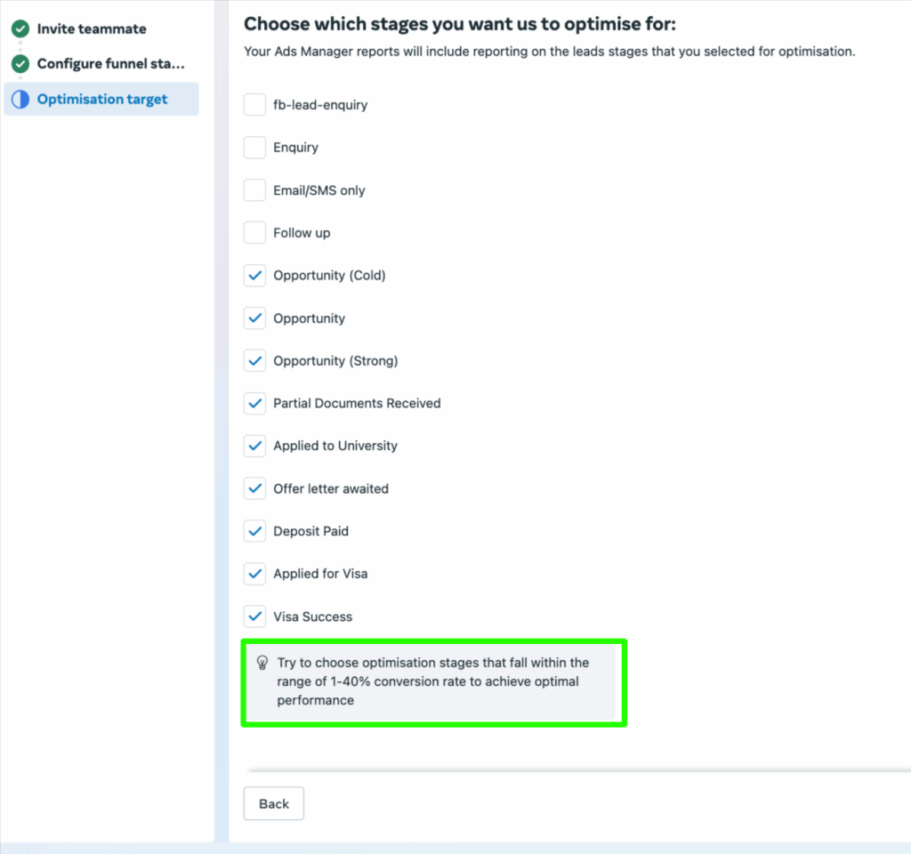Toggle off the Visa Success checkbox
Screen dimensions: 911x854
point(255,617)
